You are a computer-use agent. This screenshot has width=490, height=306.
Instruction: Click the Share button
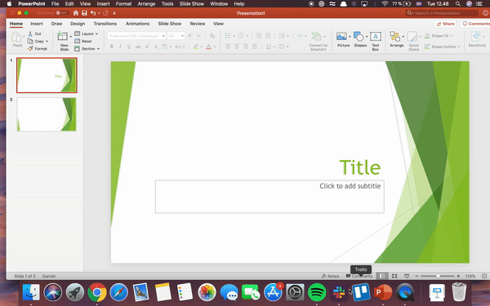click(x=445, y=24)
